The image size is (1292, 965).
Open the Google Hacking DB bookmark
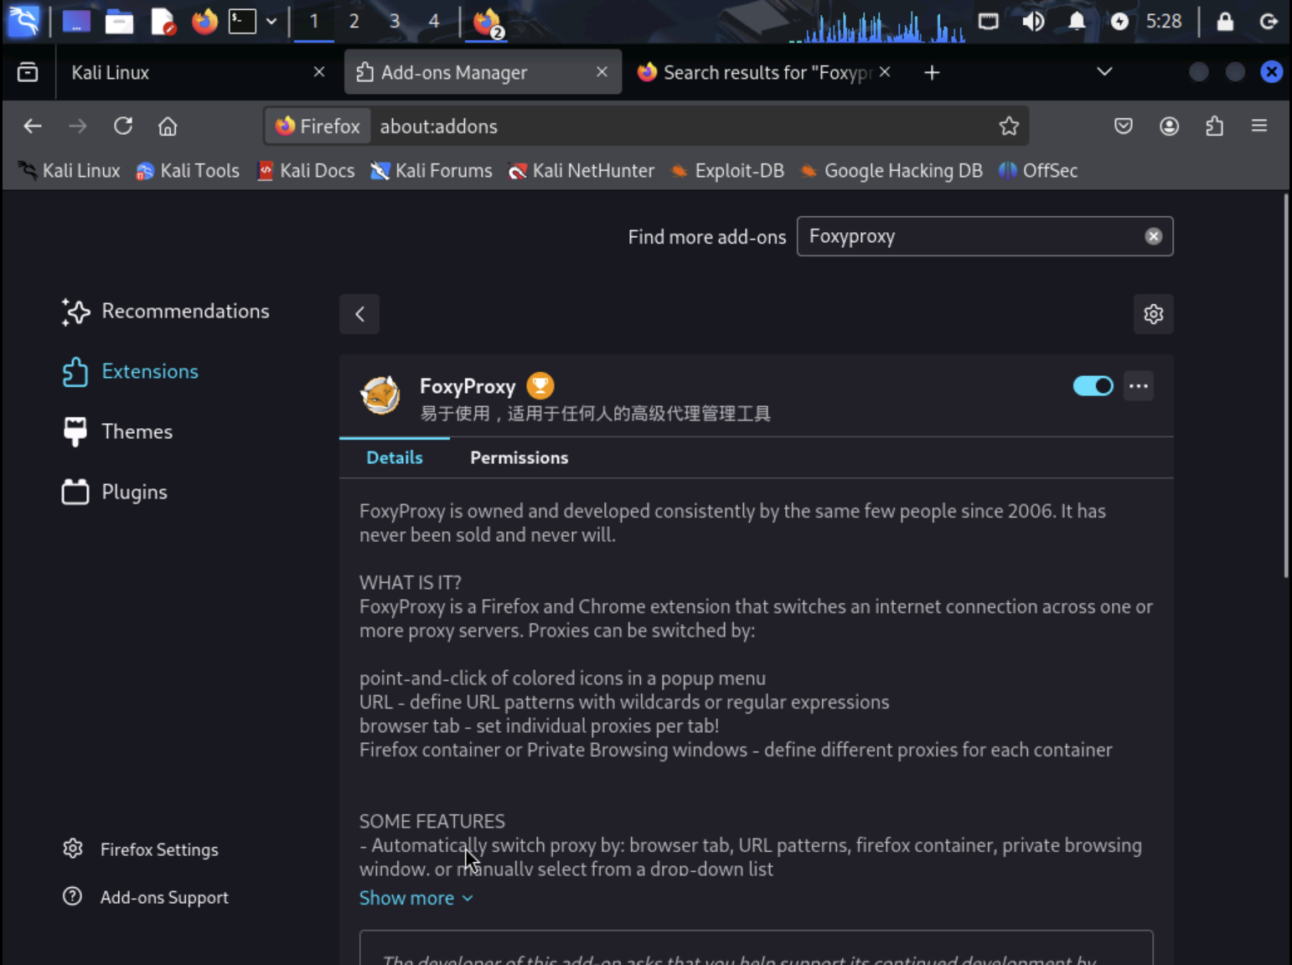point(891,171)
